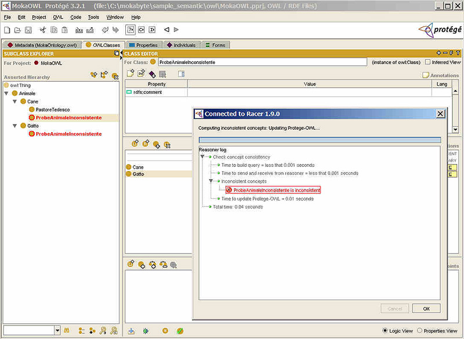
Task: Click the rdfs:comment property row
Action: click(x=156, y=92)
